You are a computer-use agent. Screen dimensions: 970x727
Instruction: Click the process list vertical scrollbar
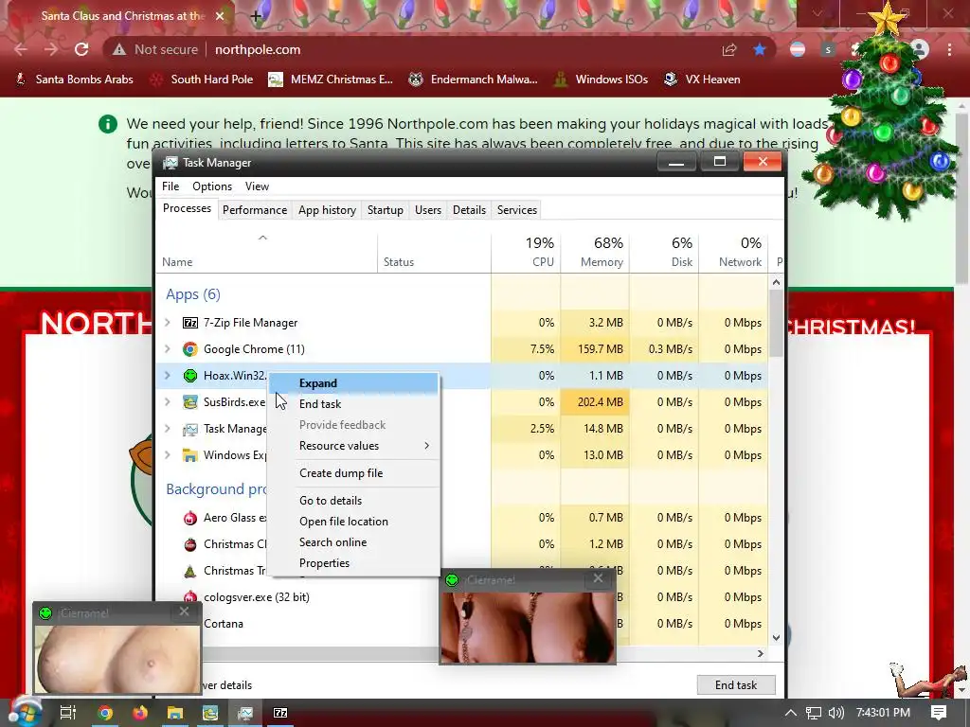(x=776, y=324)
